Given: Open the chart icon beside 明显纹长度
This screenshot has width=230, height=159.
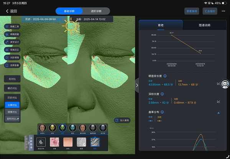Looking at the screenshot, I should pos(219,83).
